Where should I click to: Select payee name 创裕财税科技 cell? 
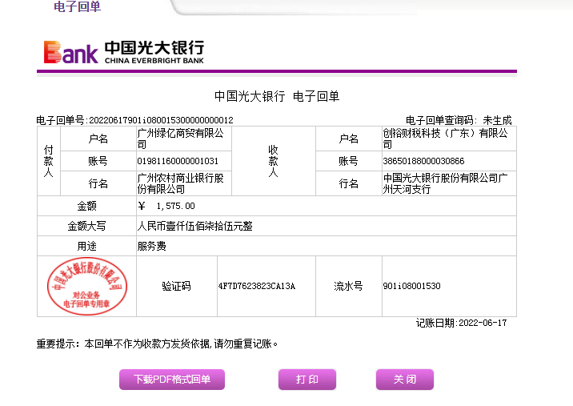[x=444, y=139]
